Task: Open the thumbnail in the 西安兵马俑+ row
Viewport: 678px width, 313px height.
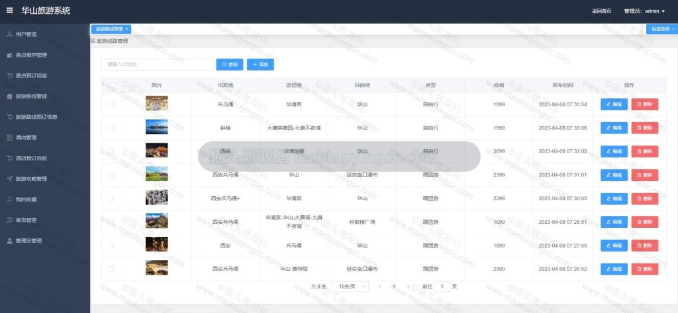Action: click(156, 197)
